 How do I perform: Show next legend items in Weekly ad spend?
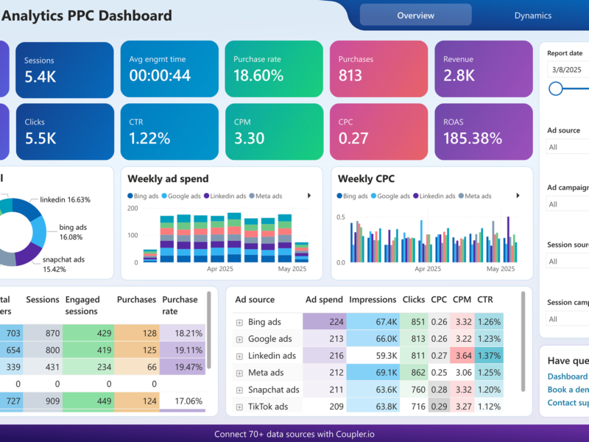pos(309,195)
